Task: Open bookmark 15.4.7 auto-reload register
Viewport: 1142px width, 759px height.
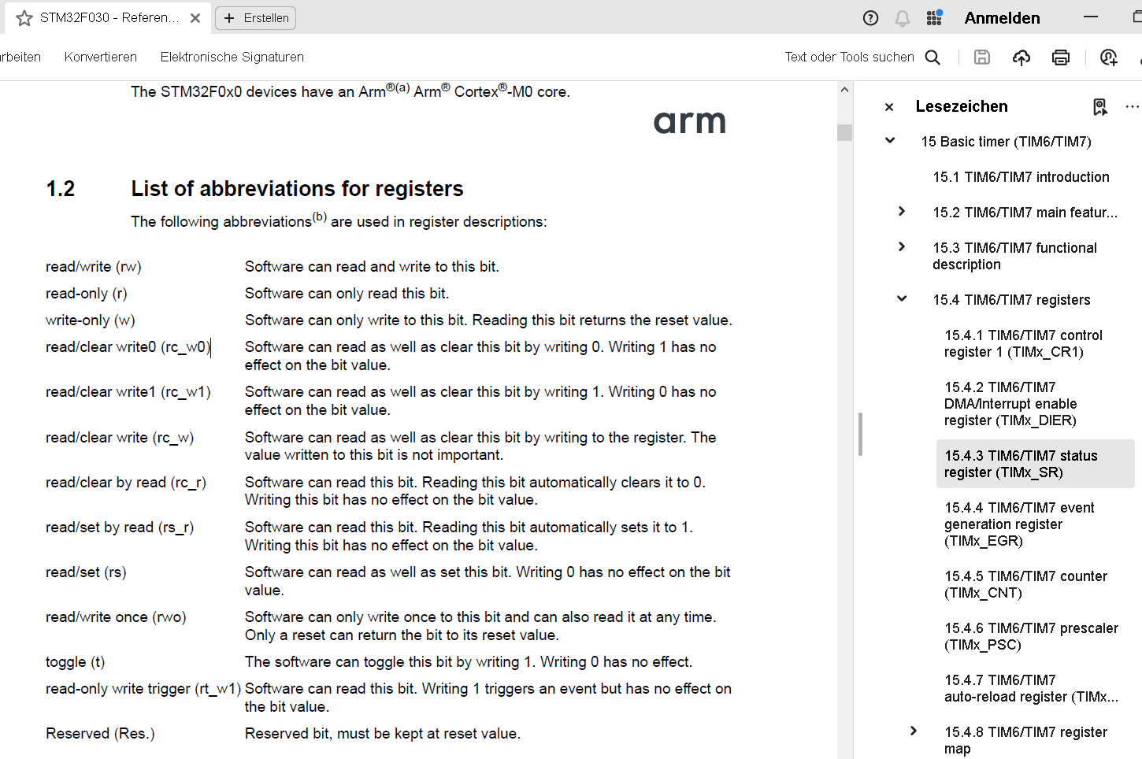Action: 1031,688
